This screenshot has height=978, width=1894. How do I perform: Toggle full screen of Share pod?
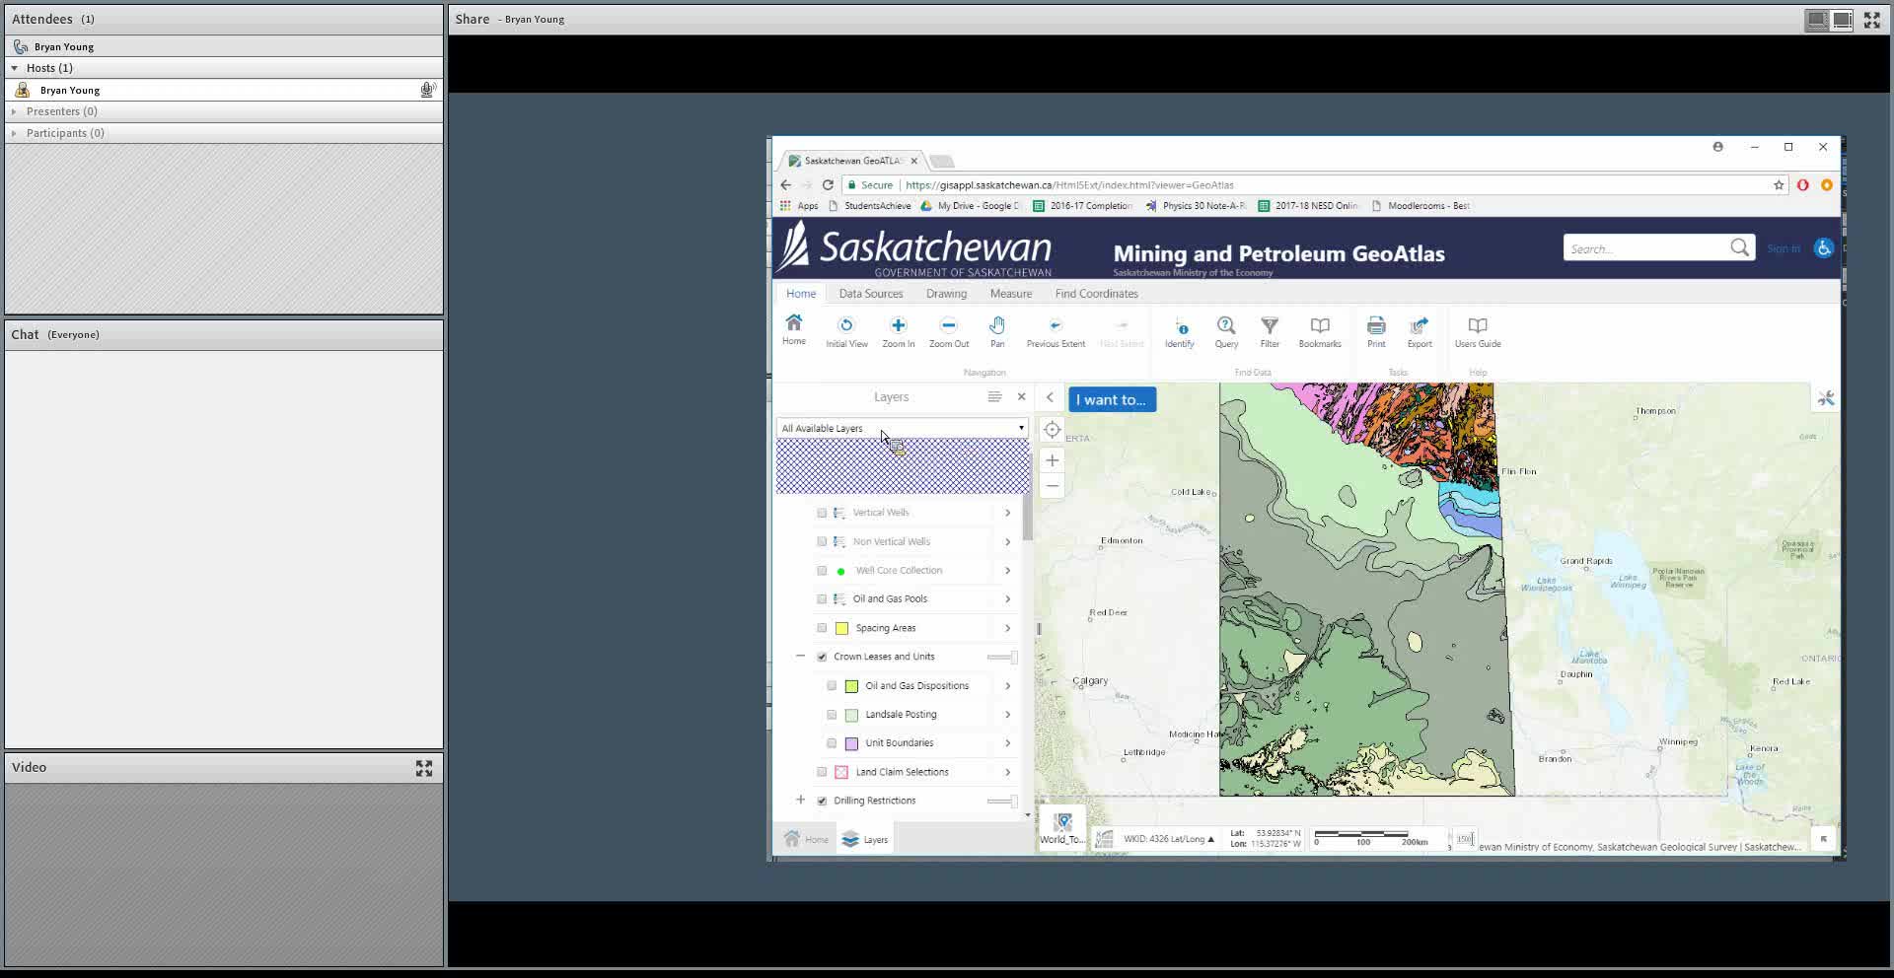point(1871,20)
